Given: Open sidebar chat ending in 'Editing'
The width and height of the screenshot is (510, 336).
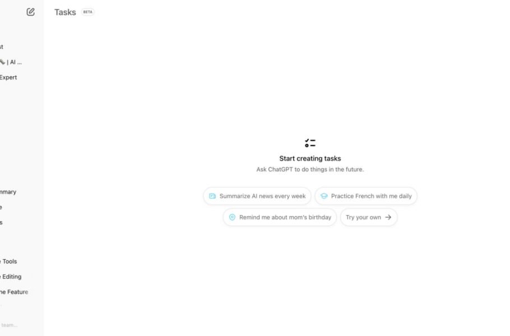Looking at the screenshot, I should click(11, 277).
